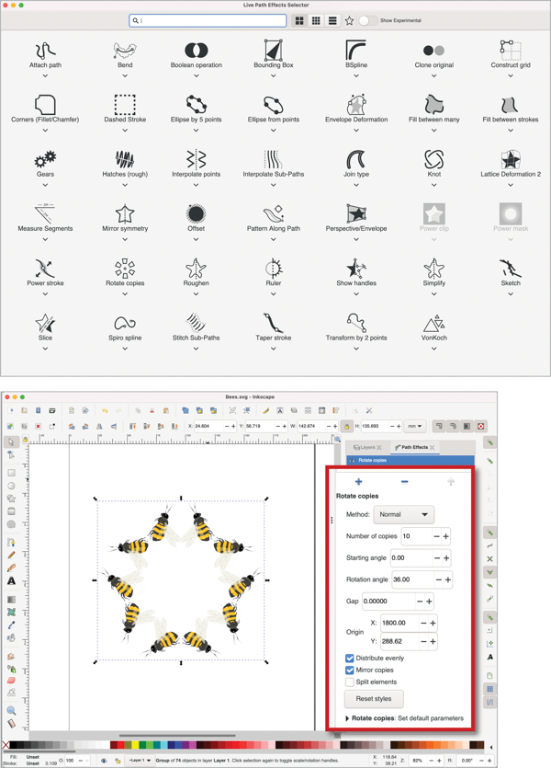Select the Power stroke effect
Viewport: 551px width, 768px height.
pyautogui.click(x=45, y=273)
